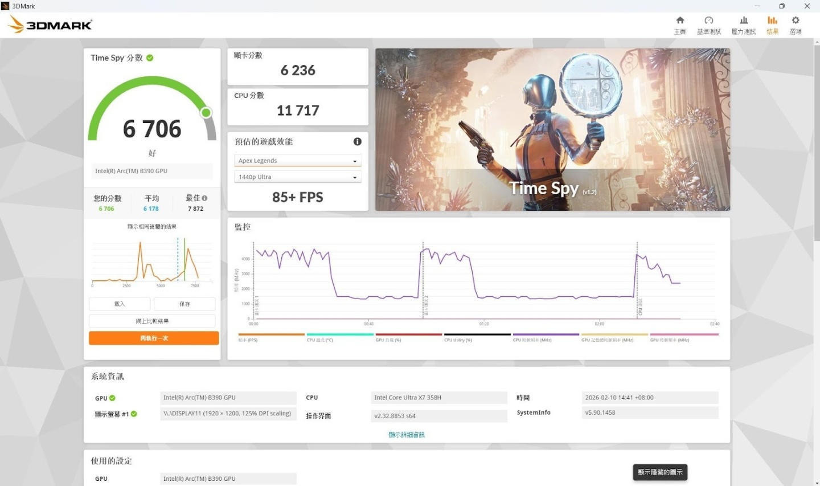Click the 載入 load button
Image resolution: width=820 pixels, height=486 pixels.
coord(120,304)
